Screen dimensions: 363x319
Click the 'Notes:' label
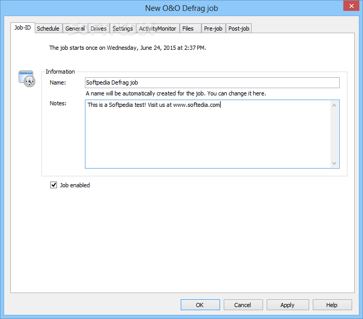(58, 103)
